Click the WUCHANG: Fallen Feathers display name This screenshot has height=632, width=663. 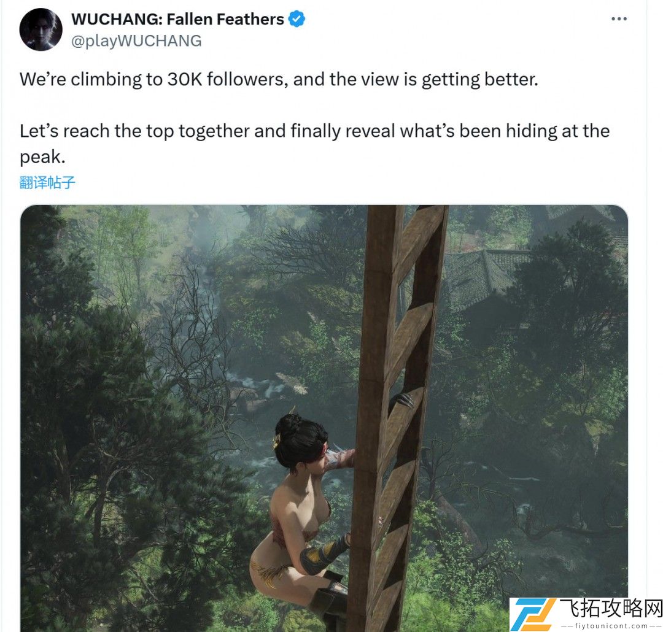point(177,19)
